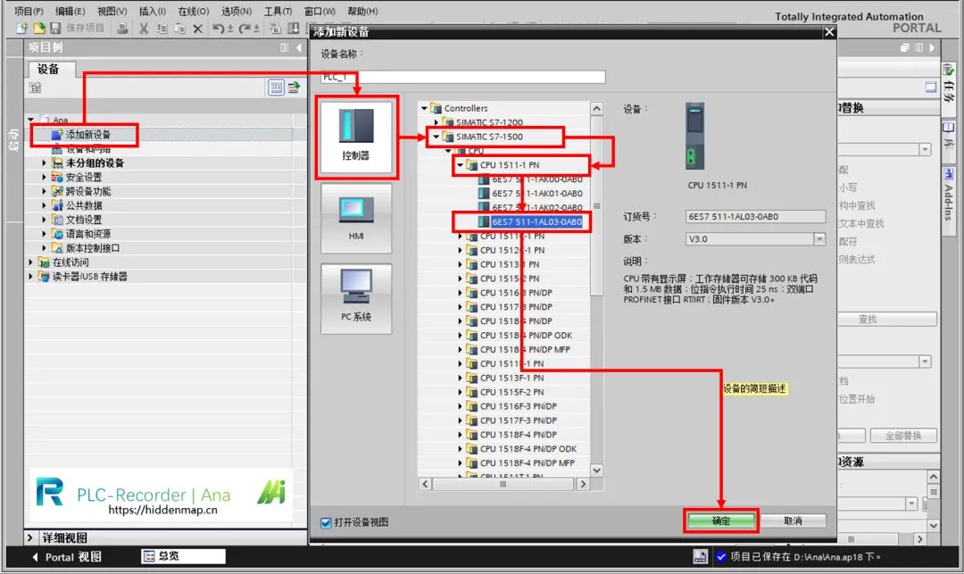Click the project tree toolbar left icon

(x=36, y=87)
